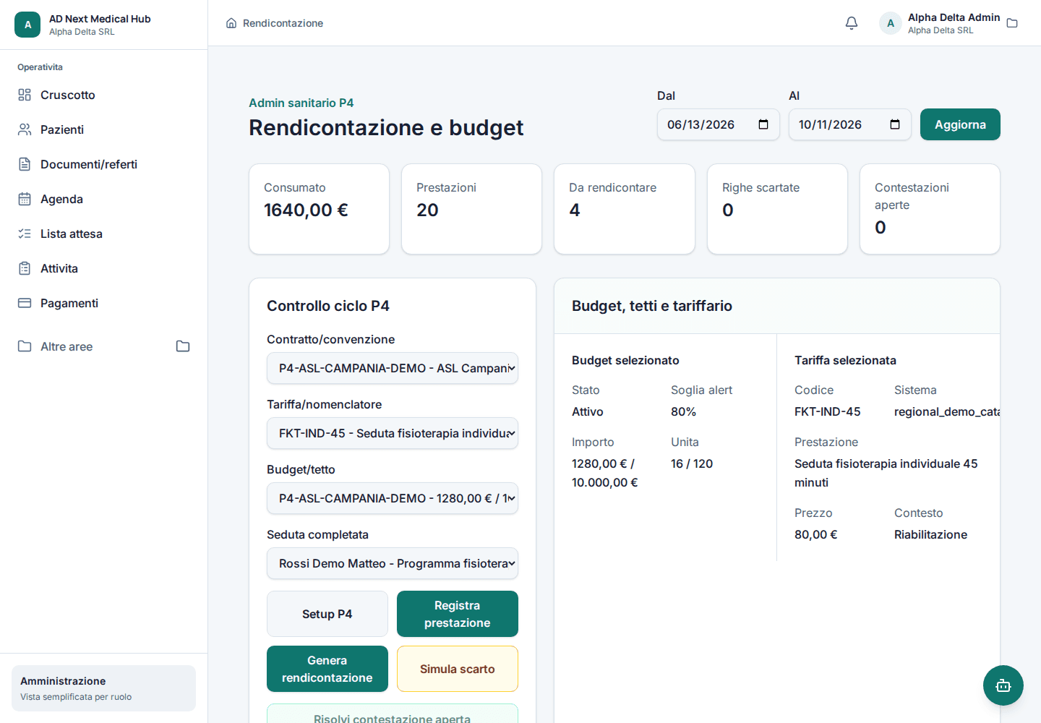The width and height of the screenshot is (1041, 723).
Task: Click the Importo value 1280,00 € / 10.000,00 €
Action: pyautogui.click(x=605, y=473)
